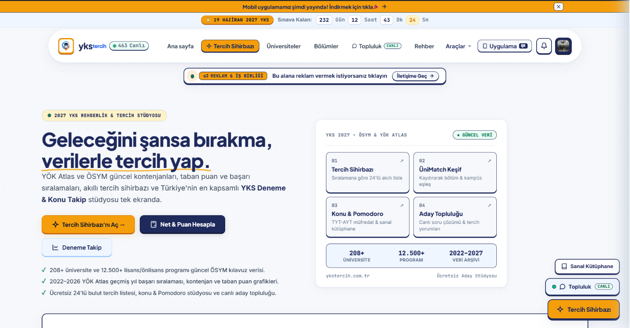Open the Bölümler menu item

pyautogui.click(x=326, y=46)
